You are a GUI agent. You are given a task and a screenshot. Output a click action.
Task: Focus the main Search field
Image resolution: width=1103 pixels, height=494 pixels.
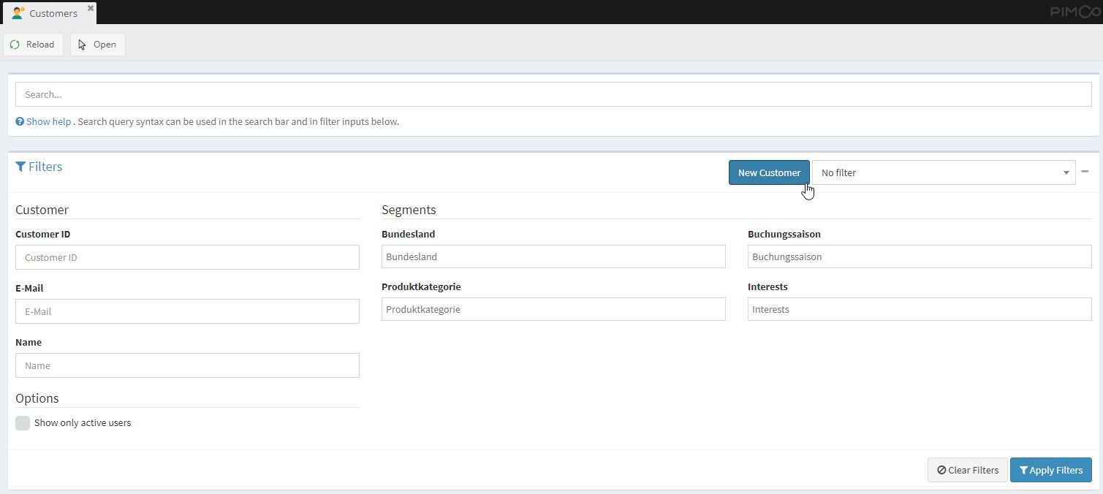[553, 94]
